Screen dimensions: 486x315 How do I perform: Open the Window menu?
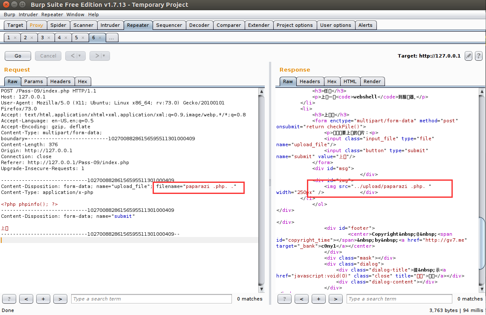(75, 14)
